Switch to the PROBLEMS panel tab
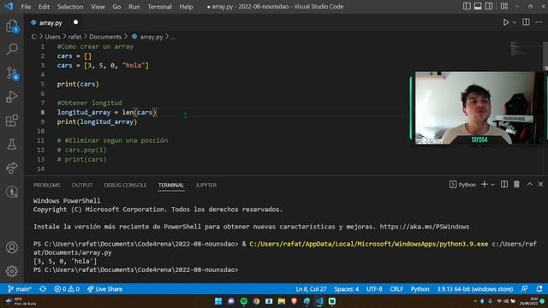This screenshot has height=308, width=548. [47, 185]
